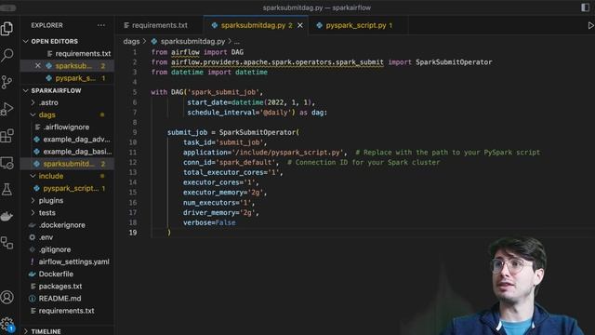Click conn_id='spark_default' on line 12
Image resolution: width=595 pixels, height=335 pixels.
230,162
